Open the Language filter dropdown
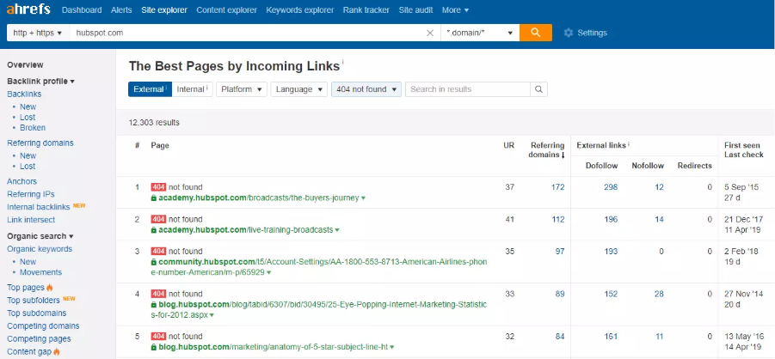This screenshot has width=775, height=359. pyautogui.click(x=298, y=89)
